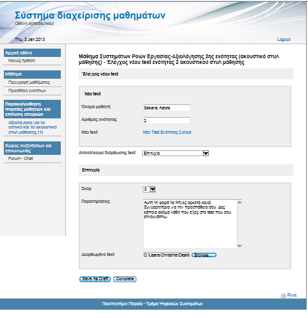Screen dimensions: 308x318
Task: Click the Έλεγχος νέου test section heading
Action: click(100, 74)
